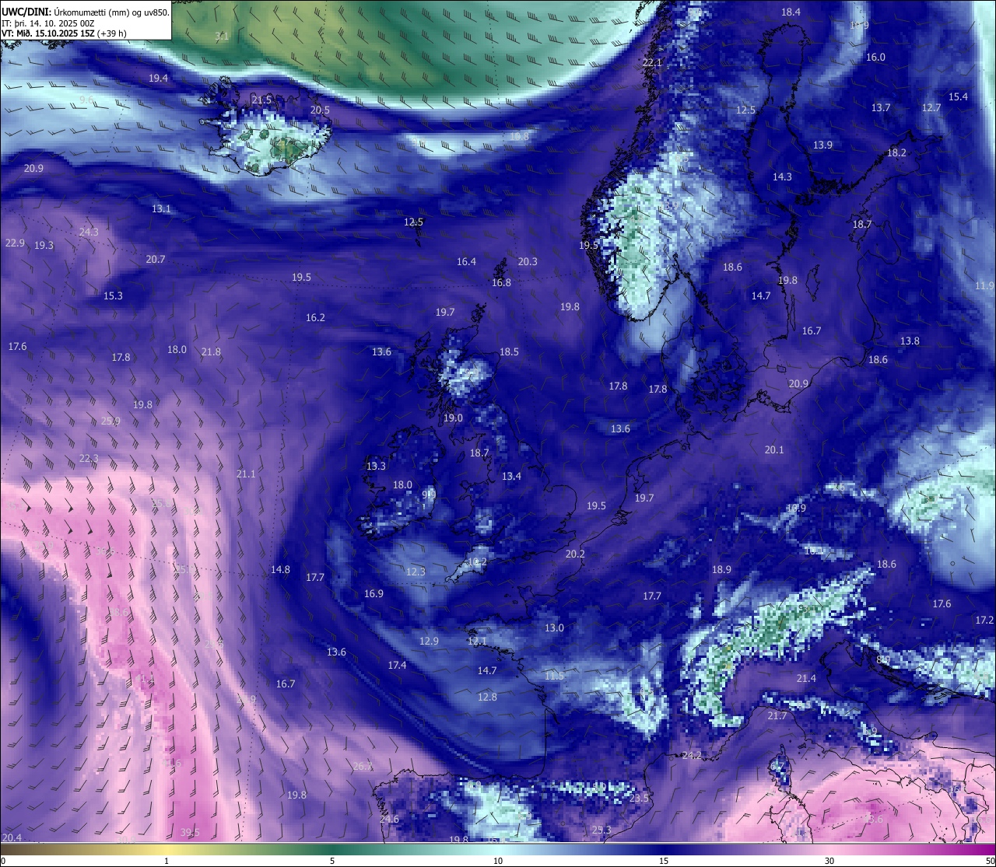Click the 1 label on color scale

(167, 861)
